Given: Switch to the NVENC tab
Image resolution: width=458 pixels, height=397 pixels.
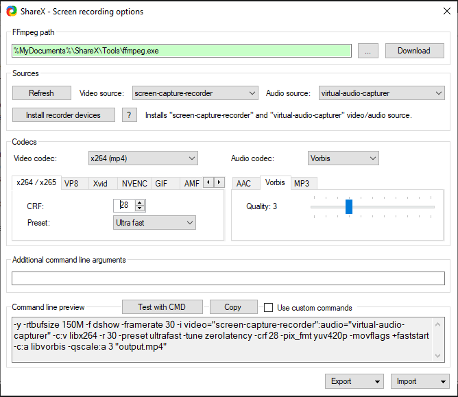Looking at the screenshot, I should tap(134, 184).
